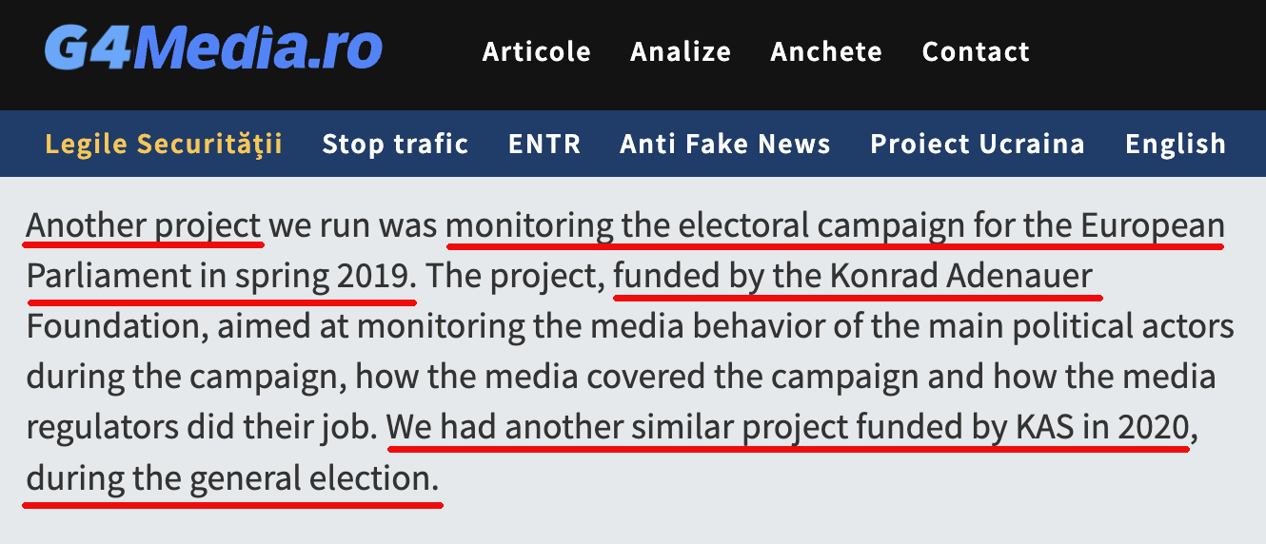Select the Legile Securității tab
The width and height of the screenshot is (1266, 544).
tap(164, 144)
